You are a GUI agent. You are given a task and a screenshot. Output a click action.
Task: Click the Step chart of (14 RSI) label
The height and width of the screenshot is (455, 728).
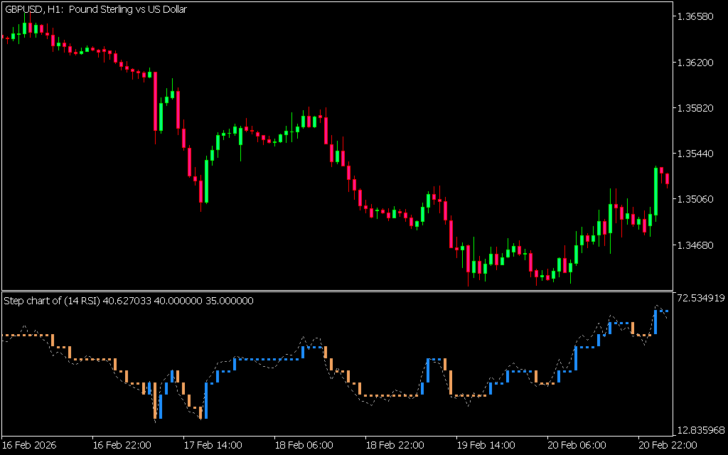tap(128, 301)
